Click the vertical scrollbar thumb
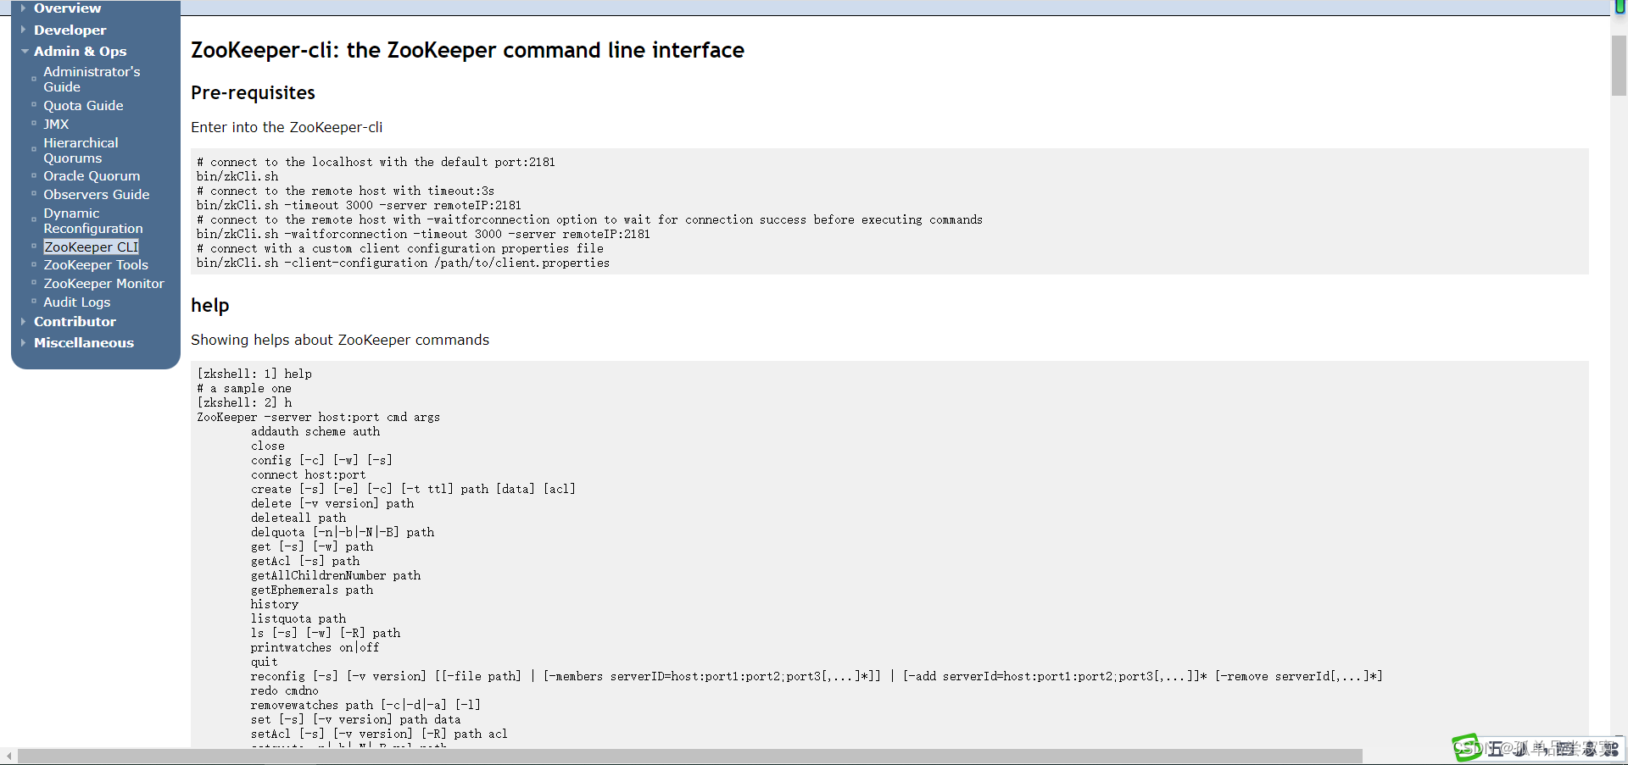The height and width of the screenshot is (765, 1628). 1619,65
